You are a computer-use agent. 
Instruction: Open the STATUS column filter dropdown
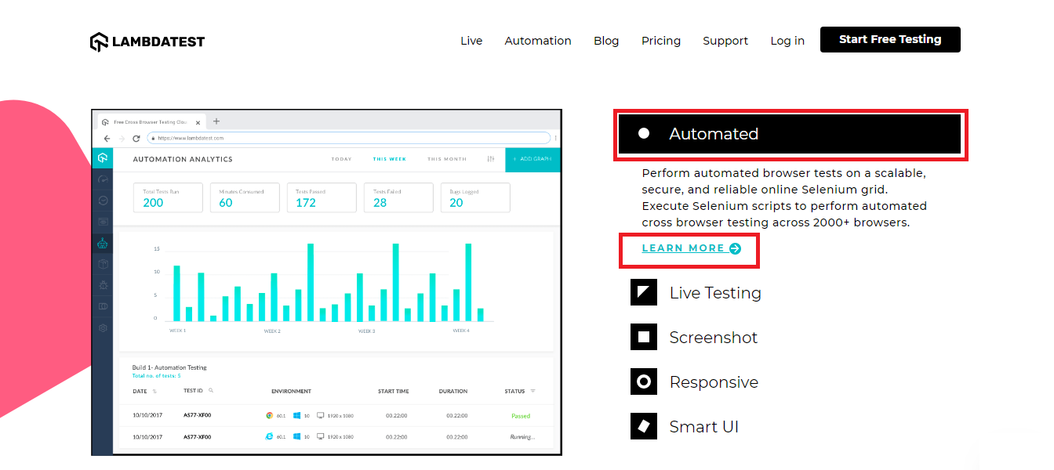pos(532,390)
